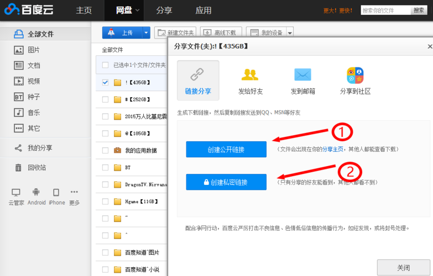Viewport: 433px width, 276px height.
Task: Select 发到邮箱 send to email
Action: click(x=302, y=81)
